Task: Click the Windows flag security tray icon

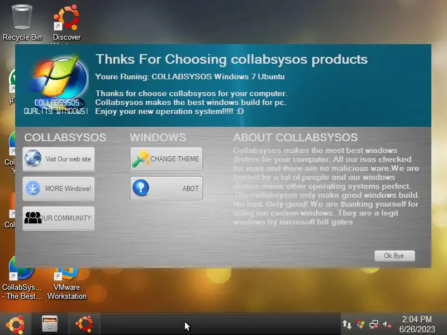Action: 360,324
